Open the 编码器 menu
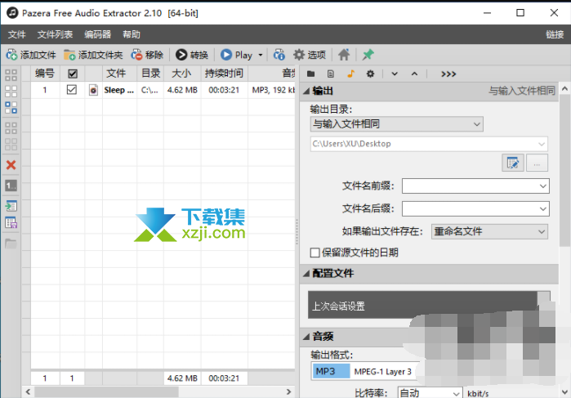The height and width of the screenshot is (398, 571). tap(97, 34)
